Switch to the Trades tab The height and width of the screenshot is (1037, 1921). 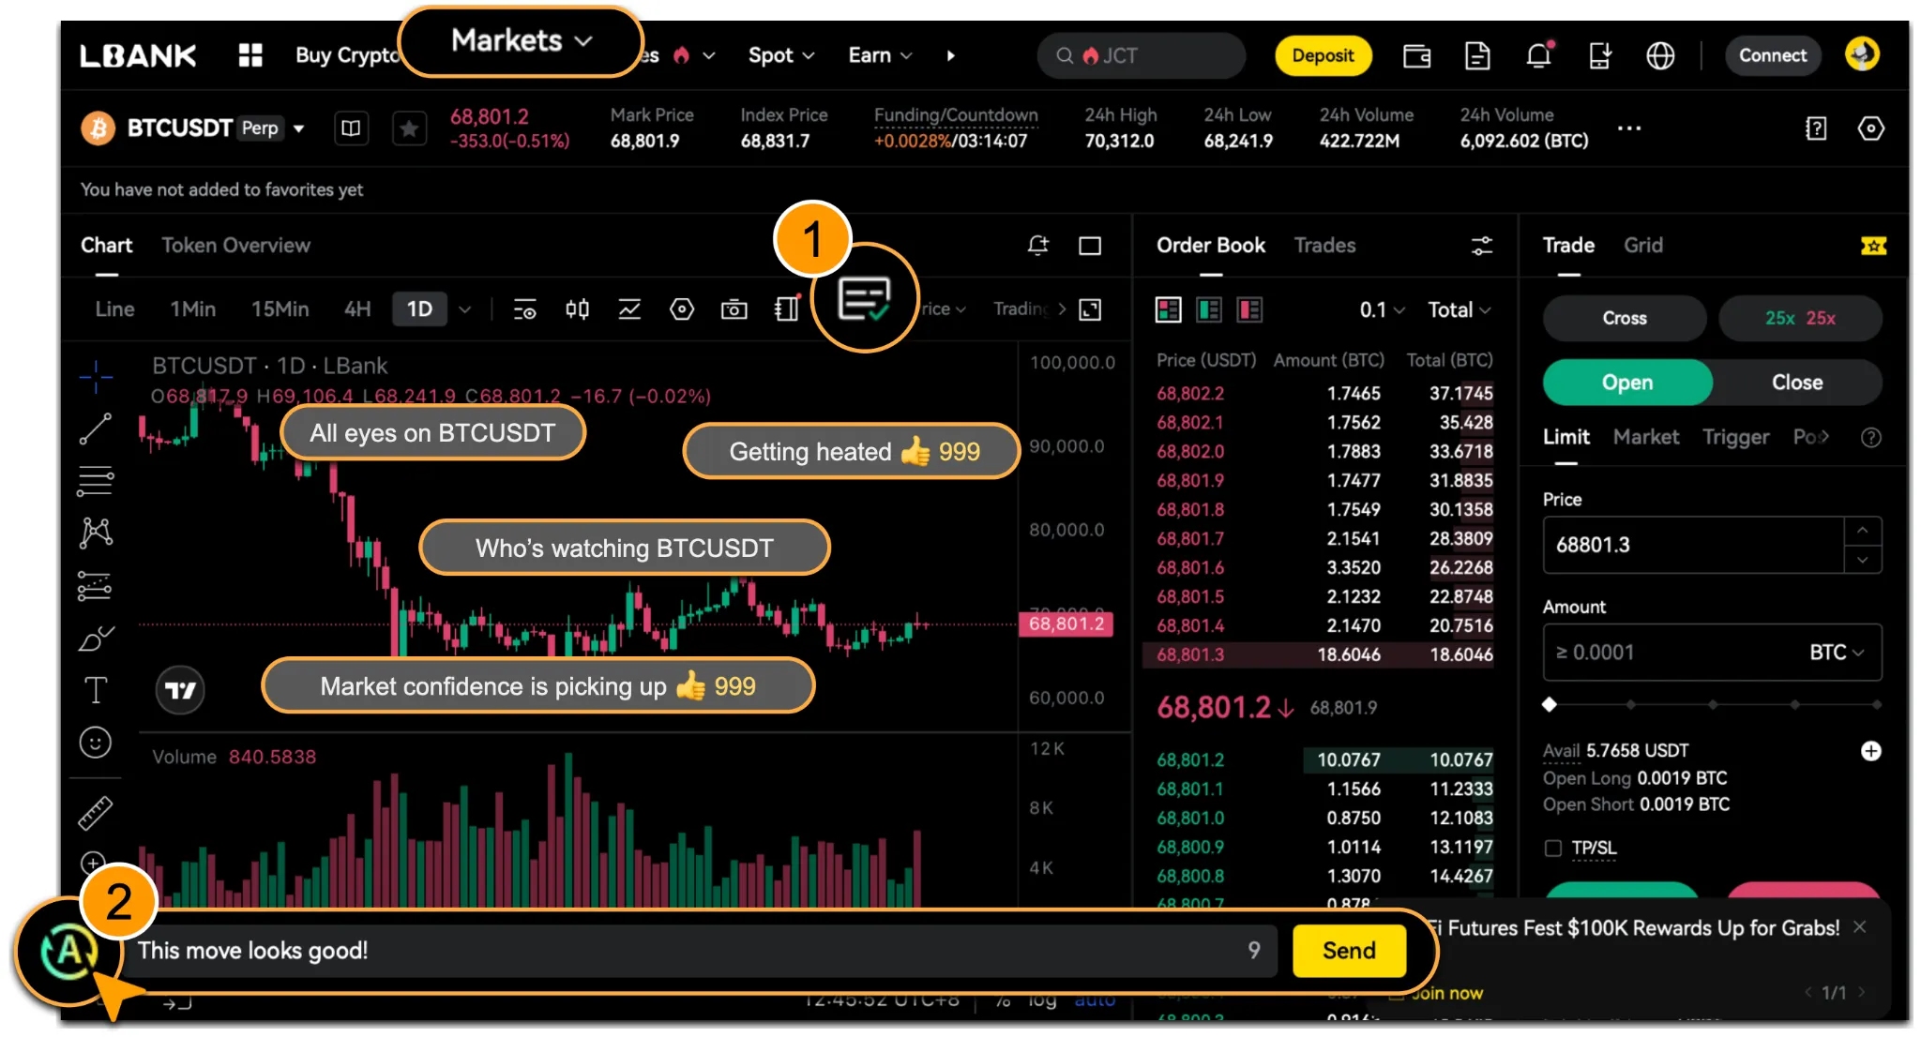1324,246
